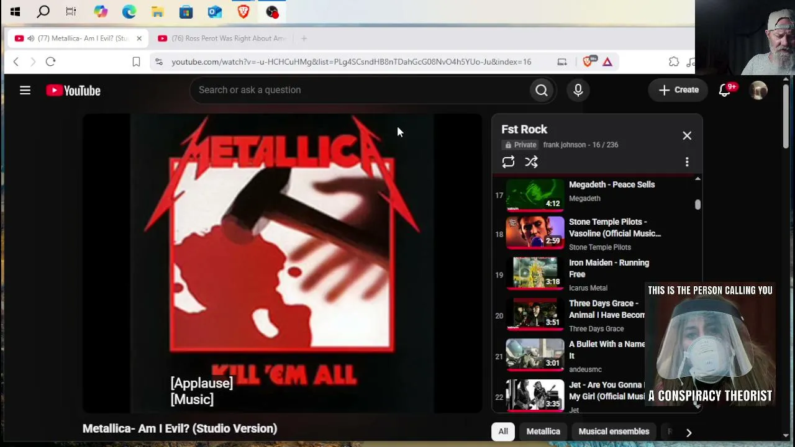
Task: Click the playlist panel scrollbar thumb
Action: tap(697, 204)
